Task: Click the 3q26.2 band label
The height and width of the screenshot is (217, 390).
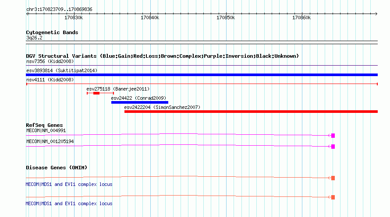Action: 34,38
